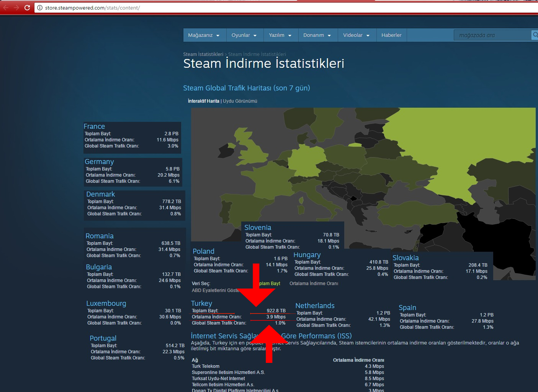The height and width of the screenshot is (392, 538).
Task: Open the Steam İstatistikleri breadcrumb link
Action: pos(203,54)
